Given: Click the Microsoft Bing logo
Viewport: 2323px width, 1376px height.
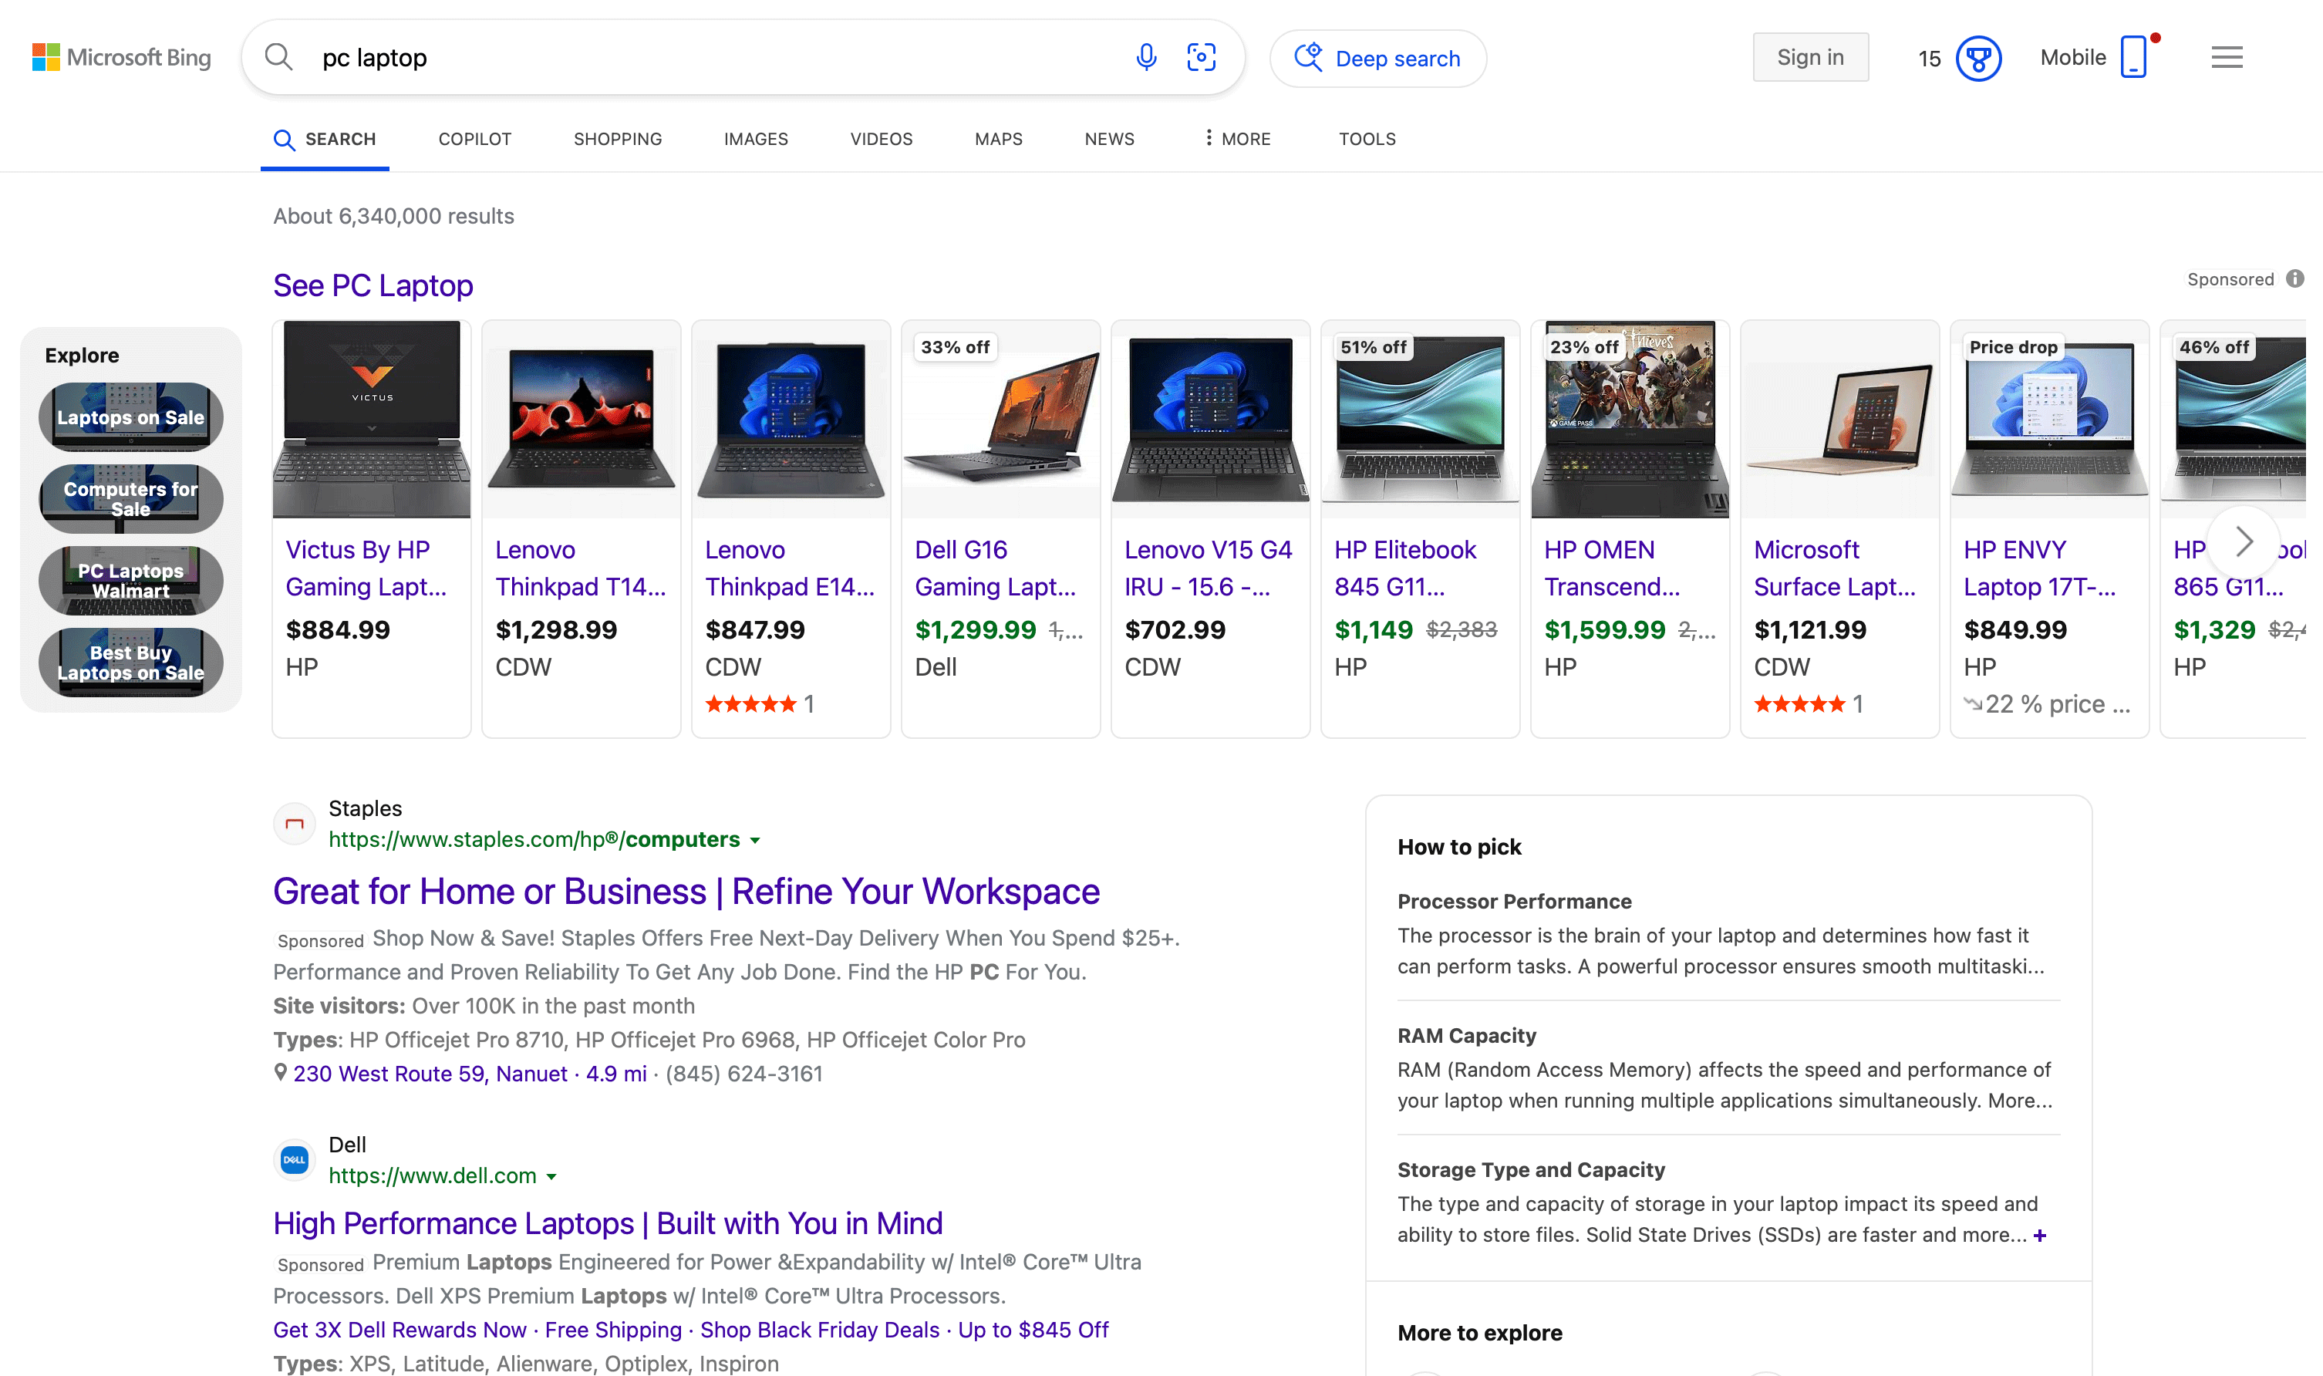Looking at the screenshot, I should pos(121,58).
